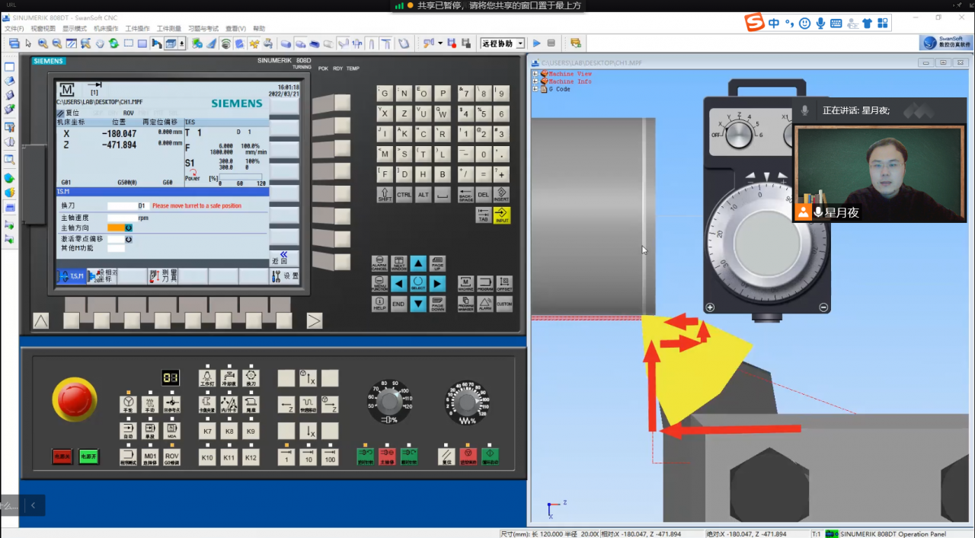Viewport: 975px width, 538px height.
Task: Open the 机床操作 menu
Action: 106,28
